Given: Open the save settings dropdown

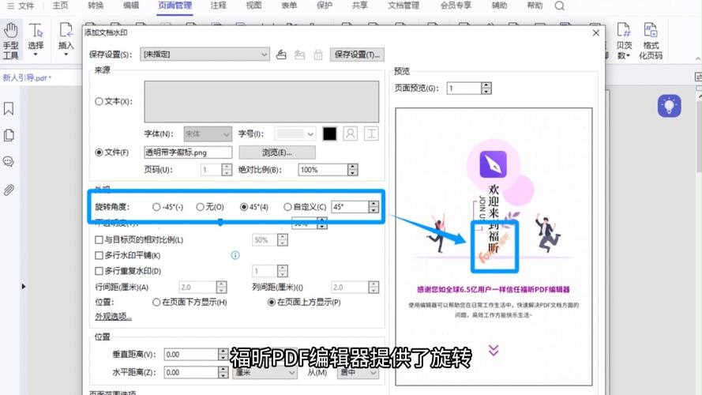Looking at the screenshot, I should pyautogui.click(x=205, y=55).
